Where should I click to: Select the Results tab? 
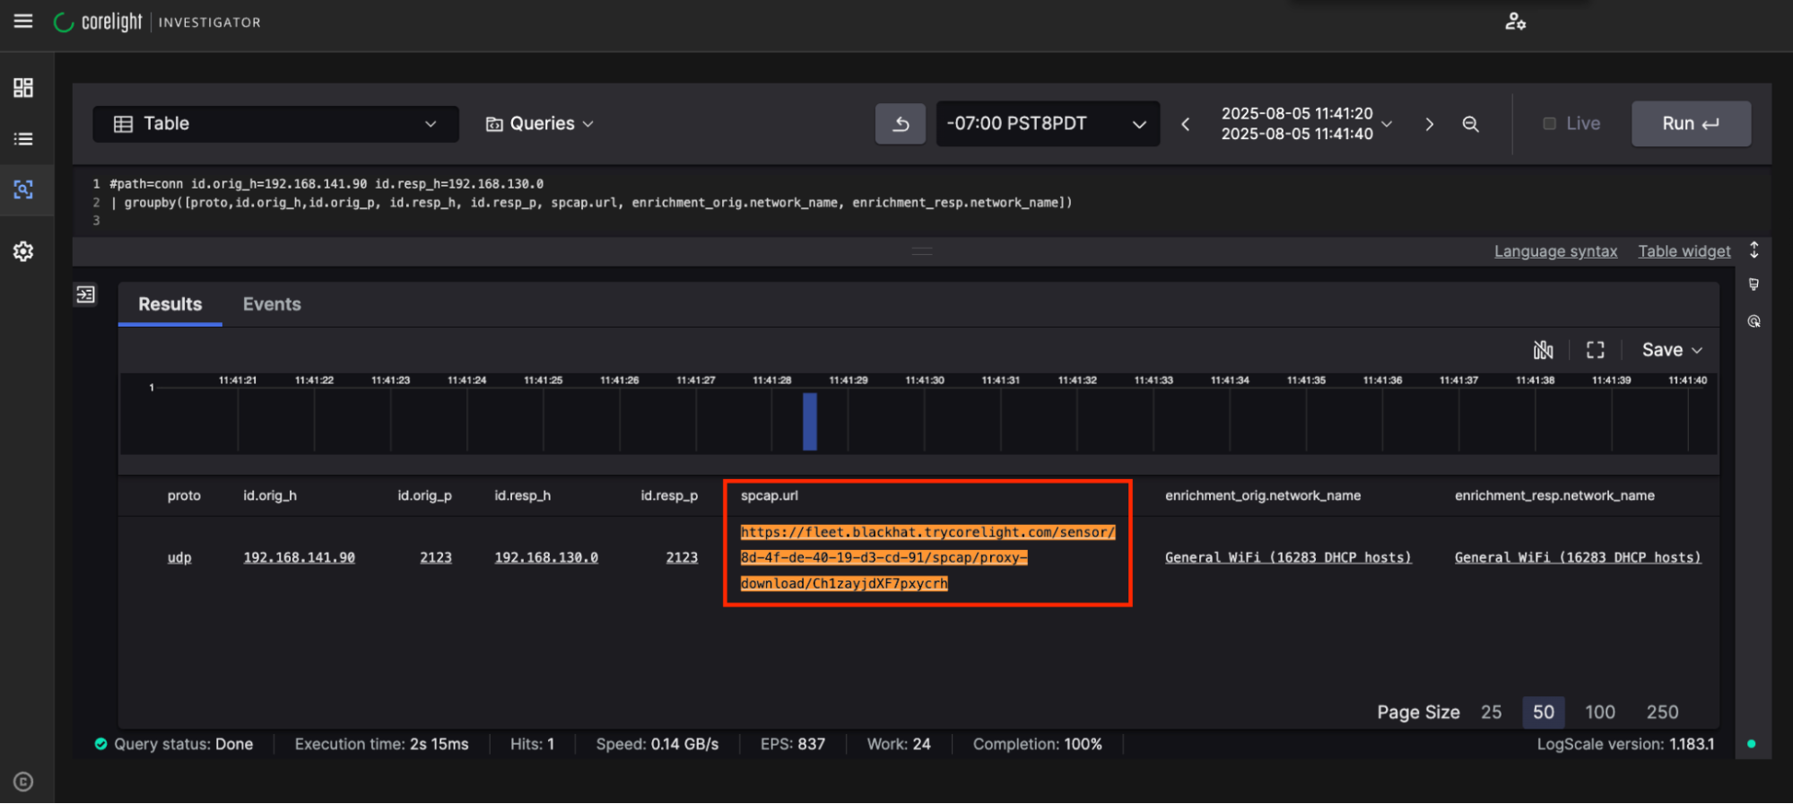click(x=170, y=304)
